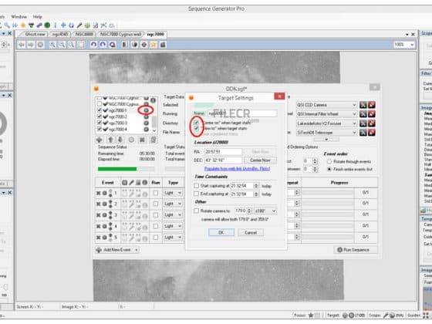Click the yellow star icon in image toolbar

point(154,45)
